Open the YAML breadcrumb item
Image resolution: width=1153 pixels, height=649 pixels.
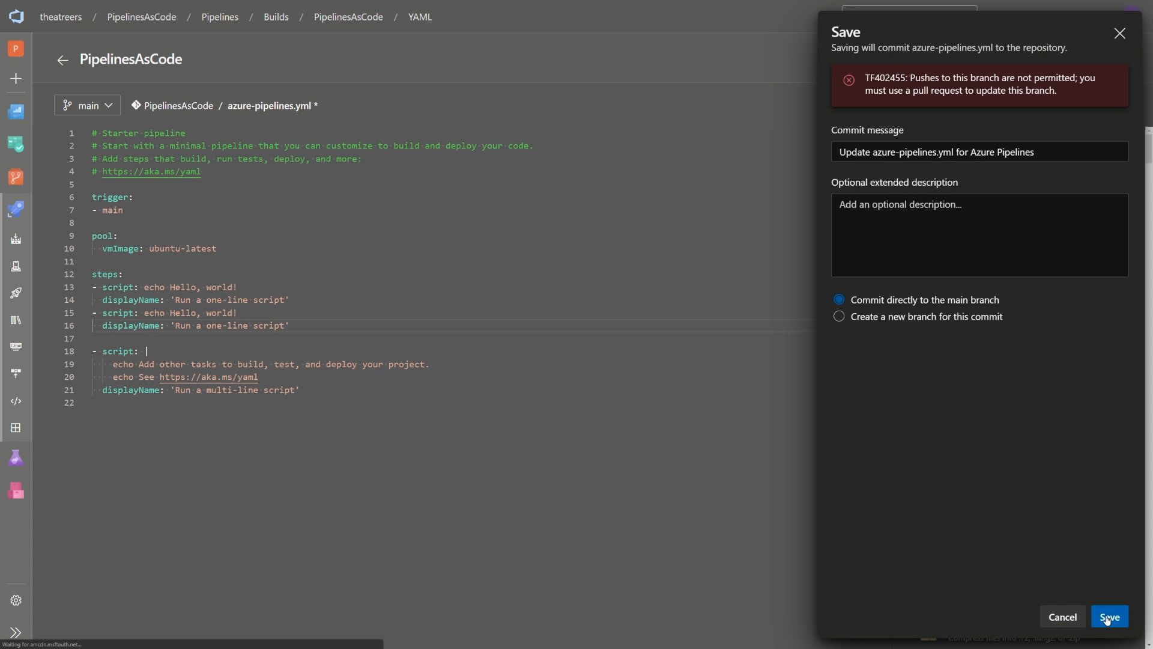tap(420, 17)
